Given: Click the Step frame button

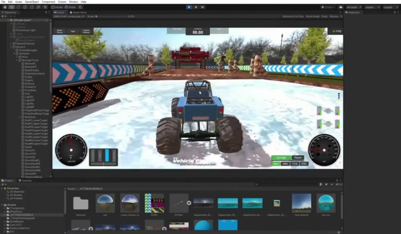Looking at the screenshot, I should (203, 7).
